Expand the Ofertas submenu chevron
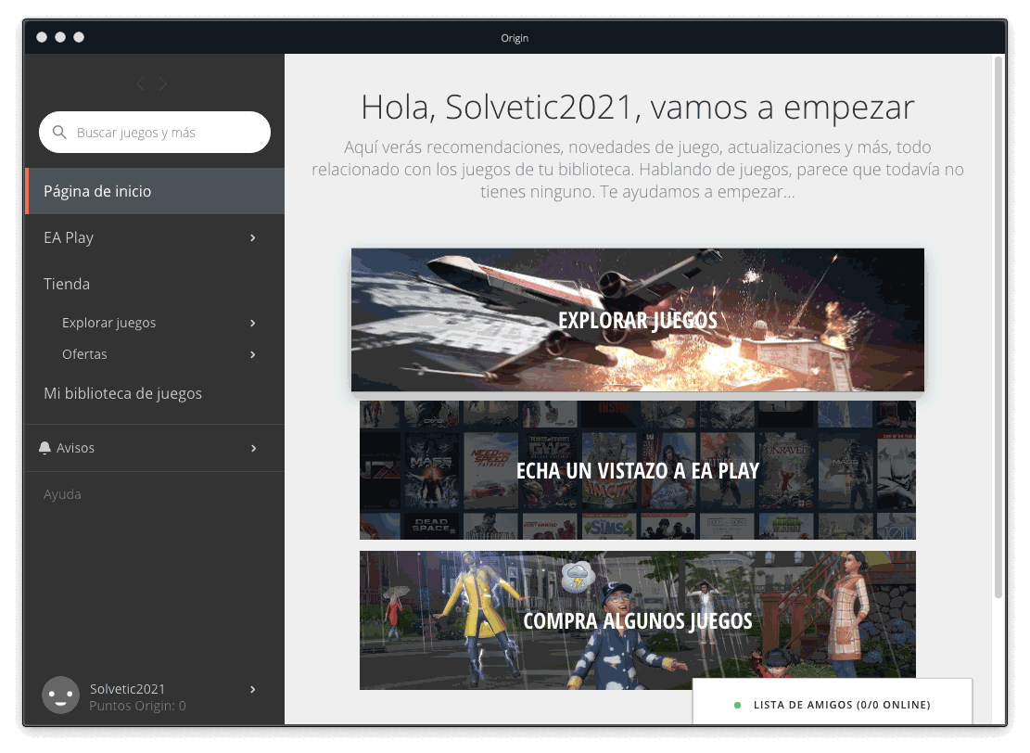Image resolution: width=1030 pixels, height=753 pixels. click(x=253, y=355)
